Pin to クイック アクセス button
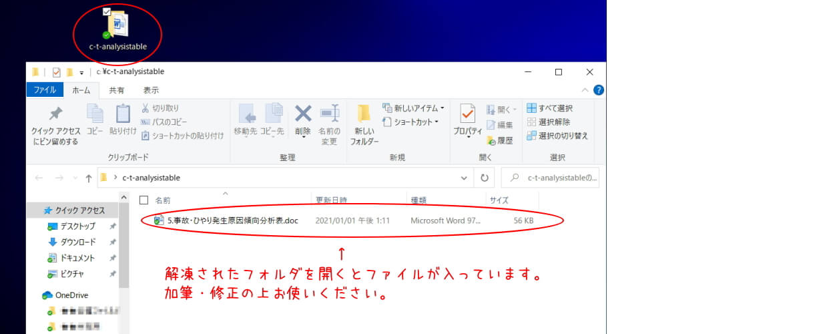This screenshot has height=334, width=825. tap(56, 125)
